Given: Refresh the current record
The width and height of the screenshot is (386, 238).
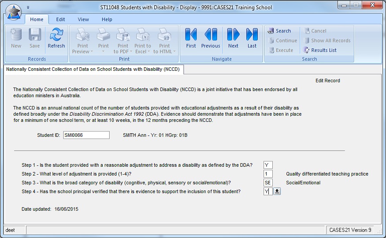Looking at the screenshot, I should pos(56,38).
